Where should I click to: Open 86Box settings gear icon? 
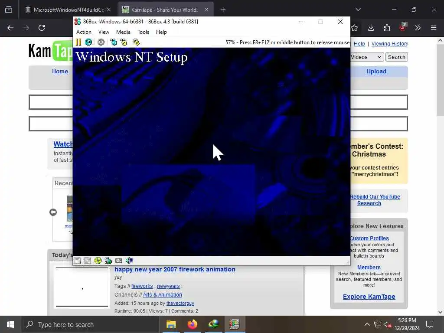136,42
